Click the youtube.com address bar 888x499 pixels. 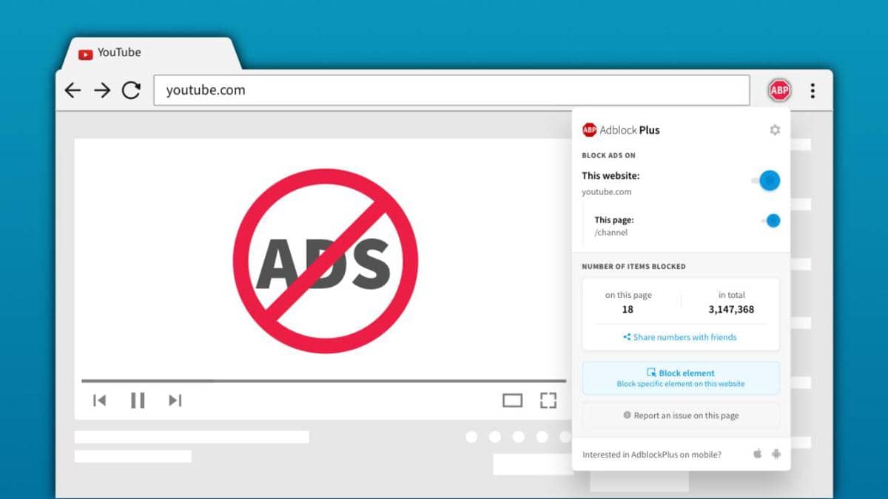click(x=451, y=90)
